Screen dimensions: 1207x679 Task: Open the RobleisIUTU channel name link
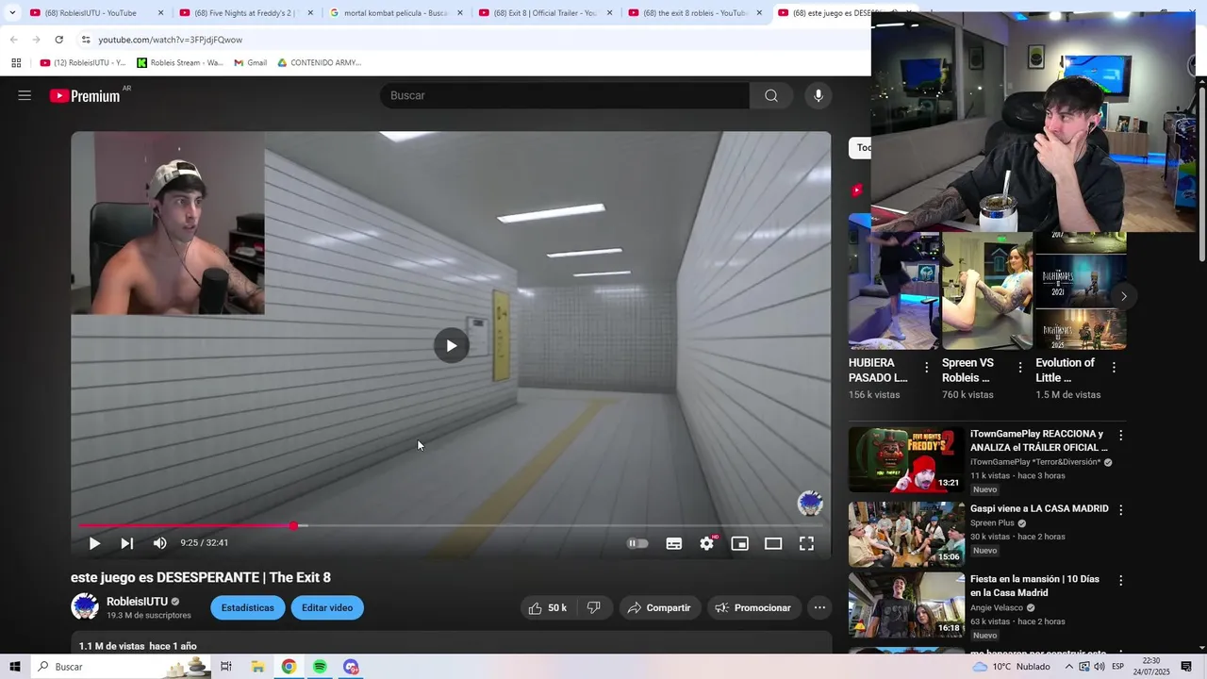tap(138, 602)
